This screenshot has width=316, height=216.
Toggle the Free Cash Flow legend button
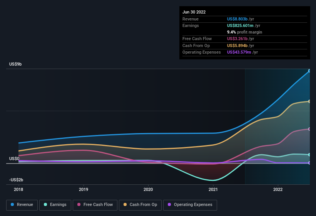pos(95,205)
